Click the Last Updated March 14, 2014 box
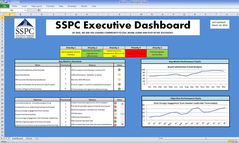The height and width of the screenshot is (143, 239). point(220,24)
